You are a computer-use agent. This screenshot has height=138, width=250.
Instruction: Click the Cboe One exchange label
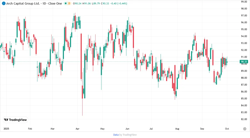click(54, 3)
